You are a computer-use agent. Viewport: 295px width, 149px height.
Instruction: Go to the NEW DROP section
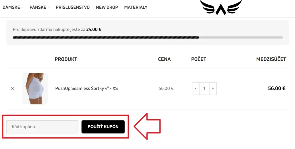(107, 7)
